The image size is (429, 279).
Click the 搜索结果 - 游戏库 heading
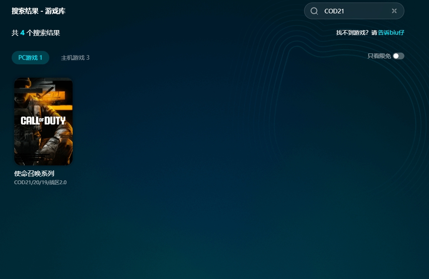click(38, 11)
